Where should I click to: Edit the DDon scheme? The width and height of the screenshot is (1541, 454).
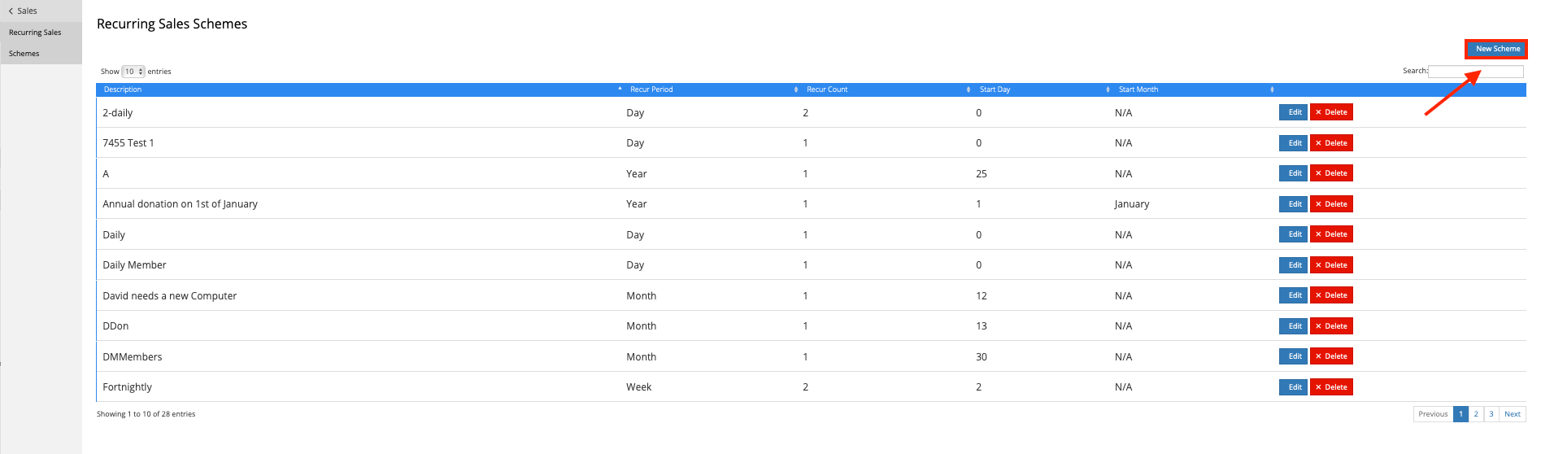point(1293,326)
